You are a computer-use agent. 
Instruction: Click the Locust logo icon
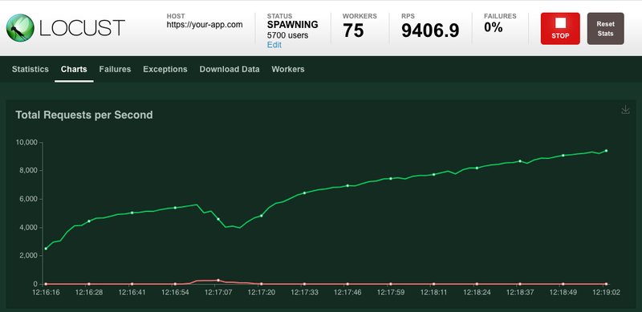[x=20, y=27]
